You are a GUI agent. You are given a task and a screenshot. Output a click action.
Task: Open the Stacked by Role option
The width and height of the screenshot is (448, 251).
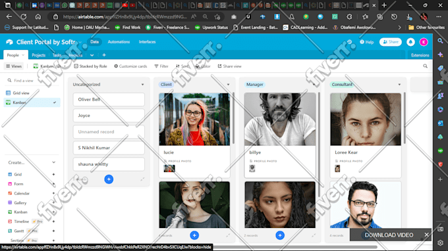90,66
